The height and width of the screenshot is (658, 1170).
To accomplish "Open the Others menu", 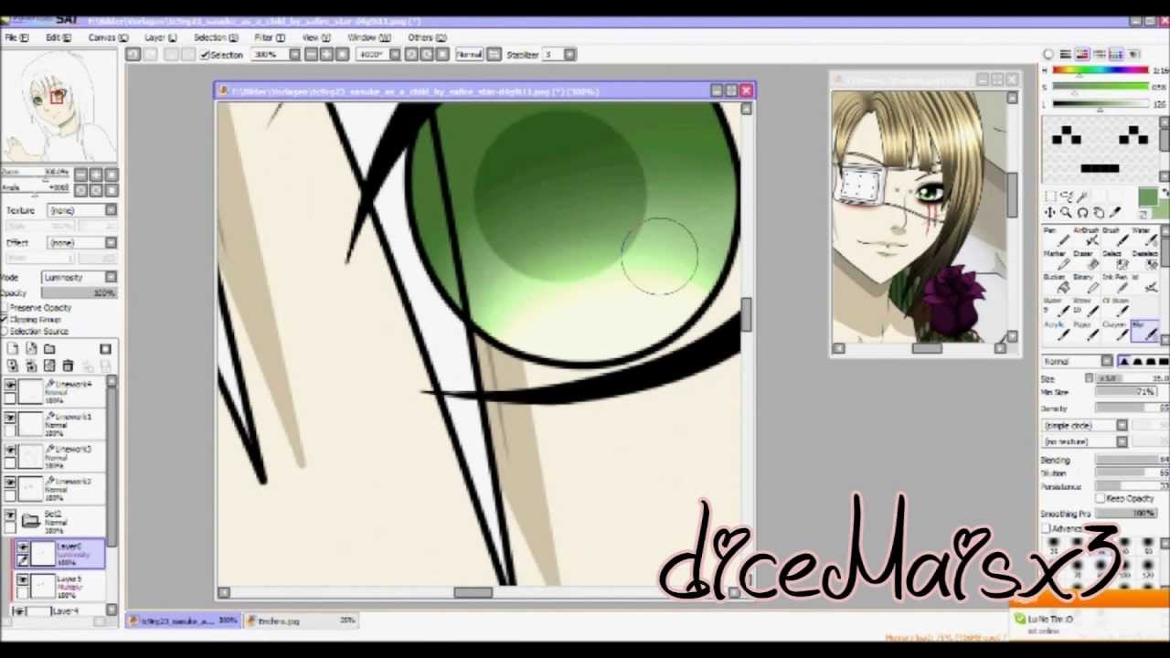I will (x=427, y=37).
